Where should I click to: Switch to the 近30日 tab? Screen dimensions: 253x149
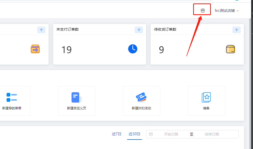[134, 134]
